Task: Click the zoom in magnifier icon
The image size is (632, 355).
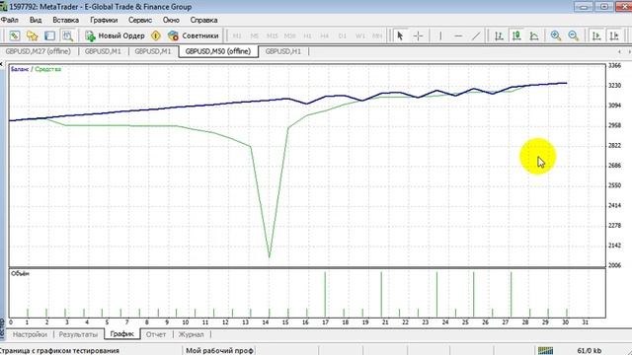Action: (556, 35)
